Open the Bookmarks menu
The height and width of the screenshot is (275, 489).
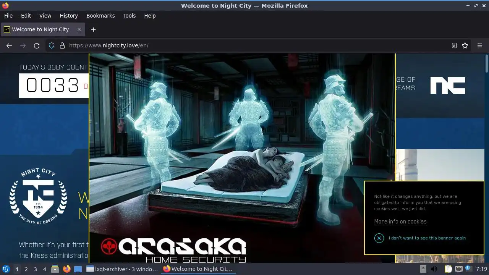coord(100,16)
